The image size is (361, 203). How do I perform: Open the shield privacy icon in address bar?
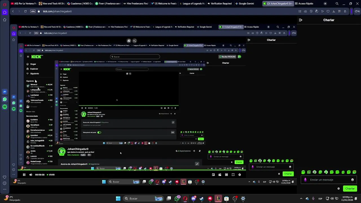click(x=311, y=11)
